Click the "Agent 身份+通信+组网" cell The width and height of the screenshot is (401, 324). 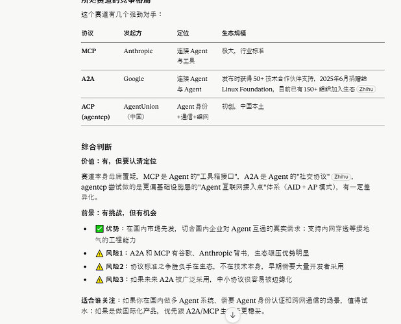click(193, 112)
